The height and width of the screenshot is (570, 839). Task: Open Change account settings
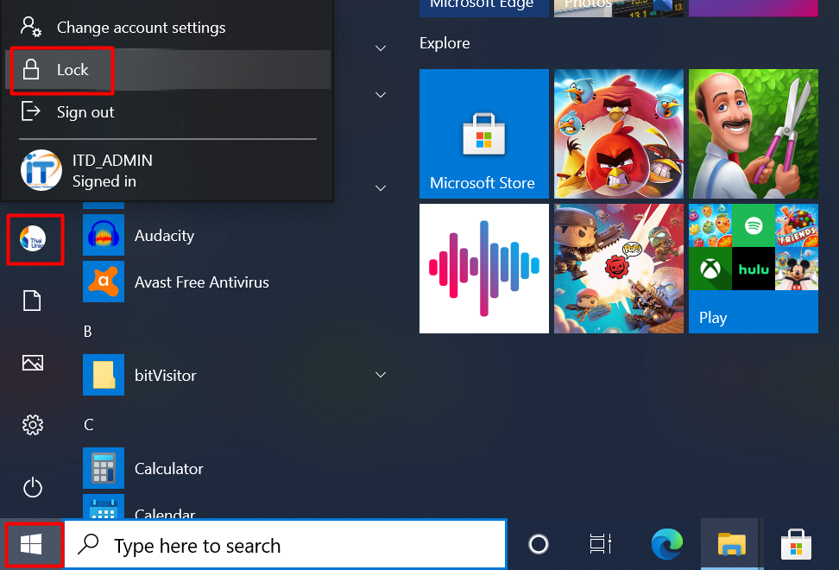tap(167, 28)
